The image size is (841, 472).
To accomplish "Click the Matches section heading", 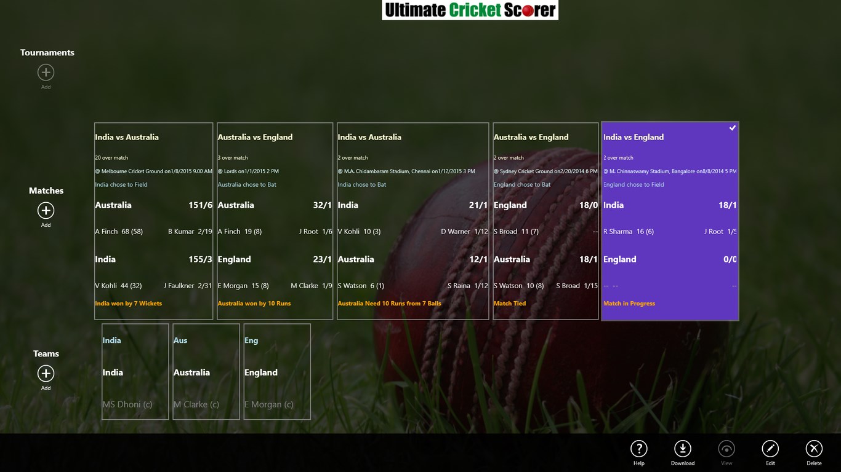I will [x=46, y=191].
